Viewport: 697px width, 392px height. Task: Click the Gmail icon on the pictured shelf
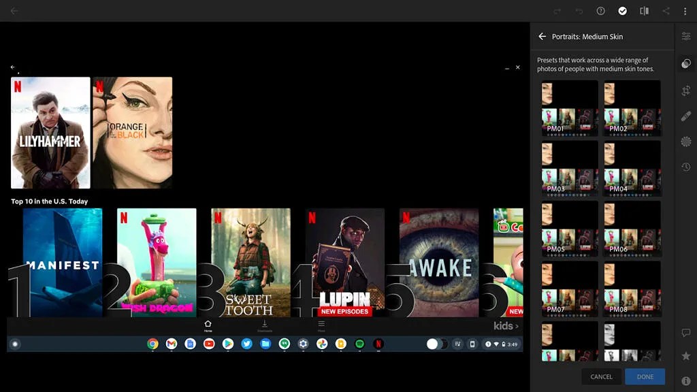coord(171,344)
